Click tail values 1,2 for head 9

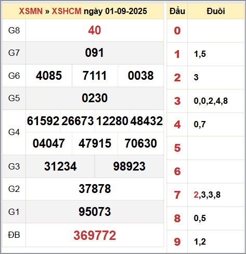200,242
